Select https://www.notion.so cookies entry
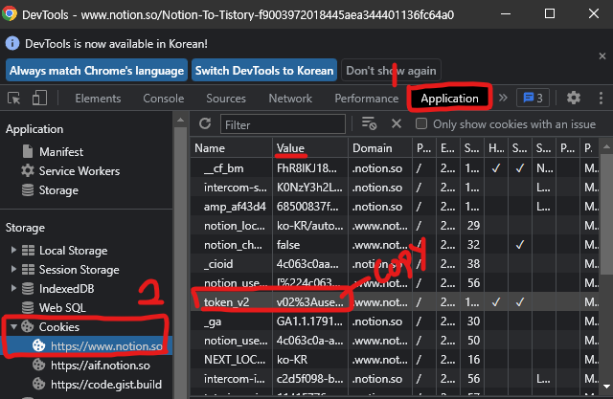 tap(86, 345)
